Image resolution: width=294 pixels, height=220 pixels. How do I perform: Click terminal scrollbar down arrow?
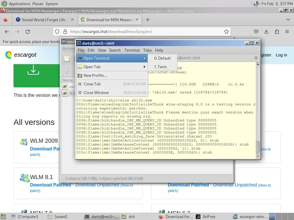pos(258,156)
